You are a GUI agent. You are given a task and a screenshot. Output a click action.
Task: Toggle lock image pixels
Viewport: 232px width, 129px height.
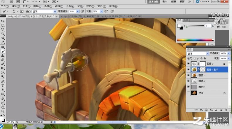[x=198, y=58]
